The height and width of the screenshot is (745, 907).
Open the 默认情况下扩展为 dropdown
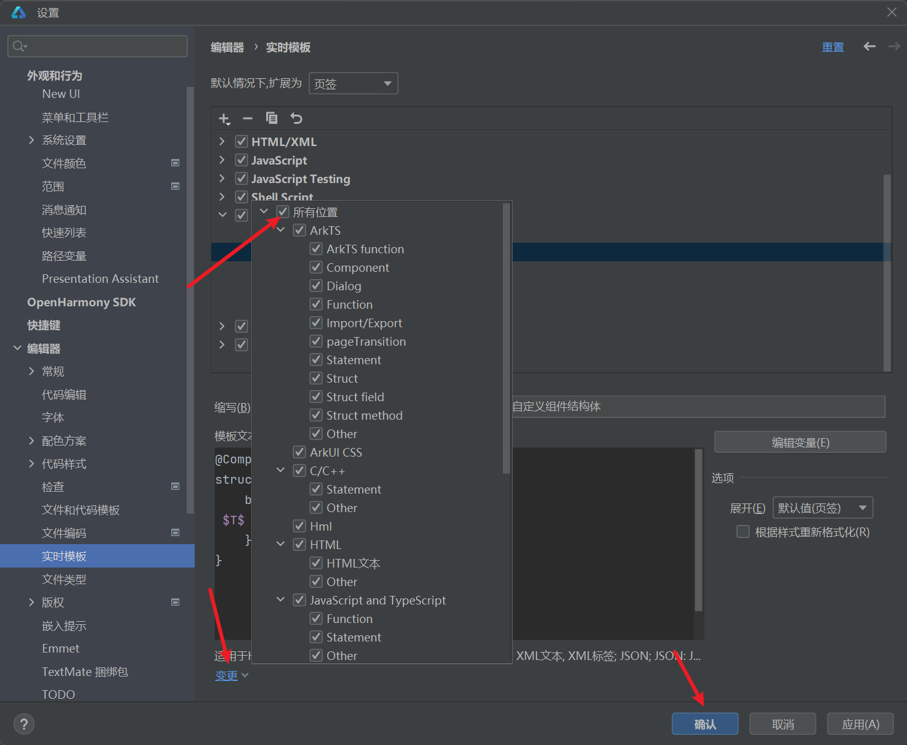353,83
